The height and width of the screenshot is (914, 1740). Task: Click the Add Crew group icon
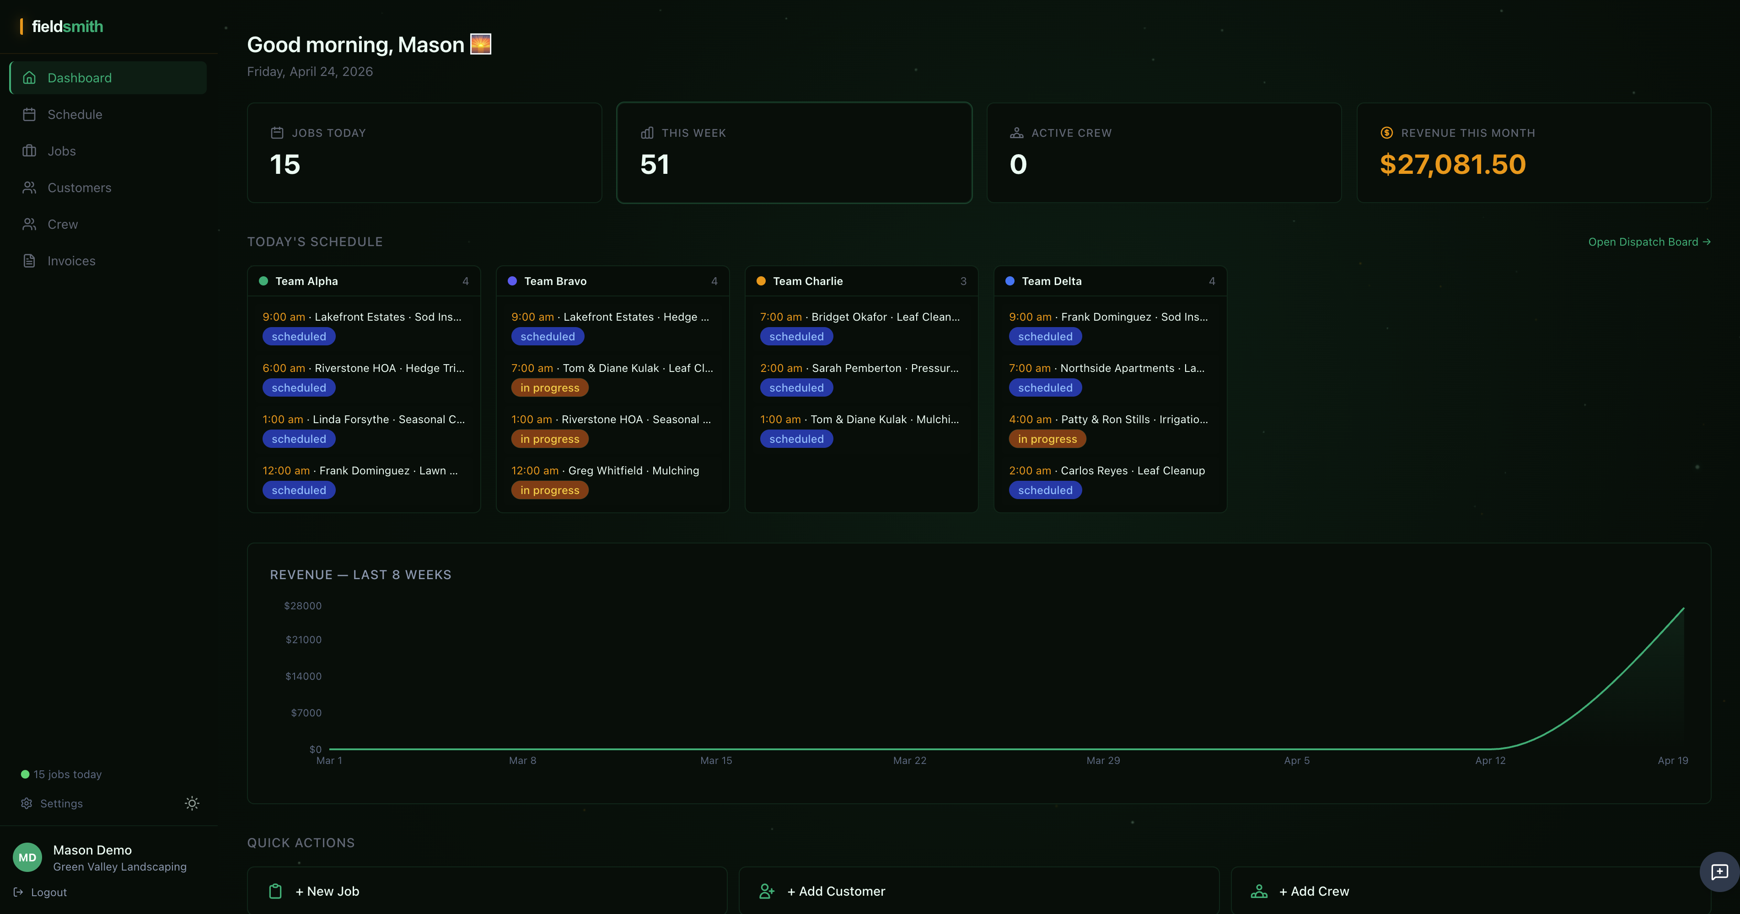point(1259,891)
